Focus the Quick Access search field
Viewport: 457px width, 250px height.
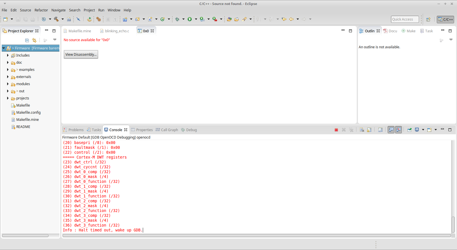[x=405, y=19]
